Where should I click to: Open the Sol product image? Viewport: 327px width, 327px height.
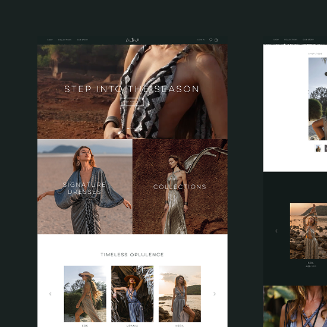coord(309,231)
